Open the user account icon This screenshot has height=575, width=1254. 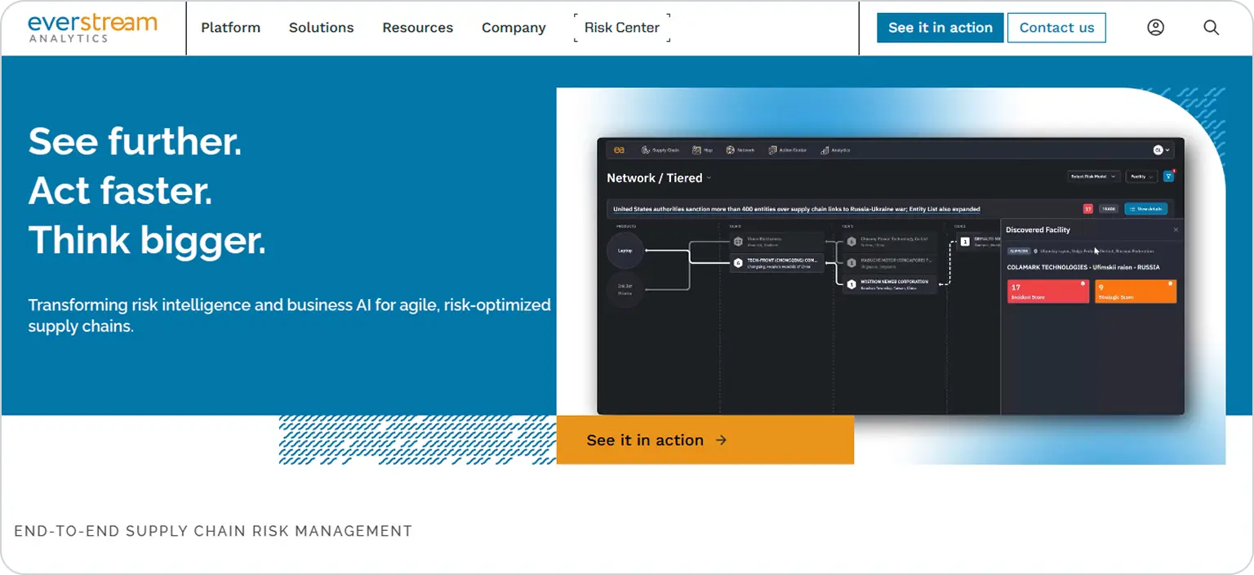pos(1155,28)
